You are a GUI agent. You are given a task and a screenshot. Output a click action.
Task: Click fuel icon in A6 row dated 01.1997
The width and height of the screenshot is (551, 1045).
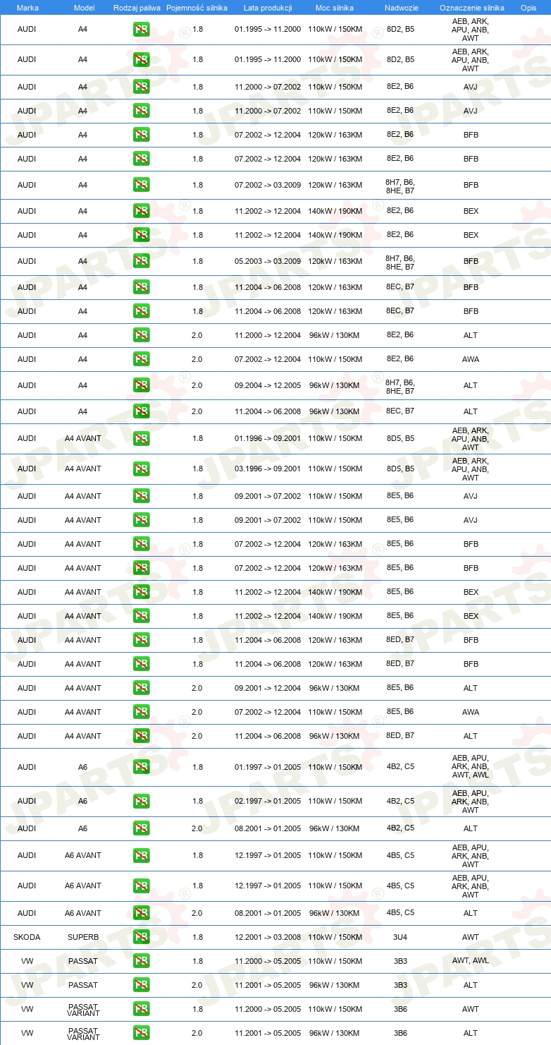(142, 767)
